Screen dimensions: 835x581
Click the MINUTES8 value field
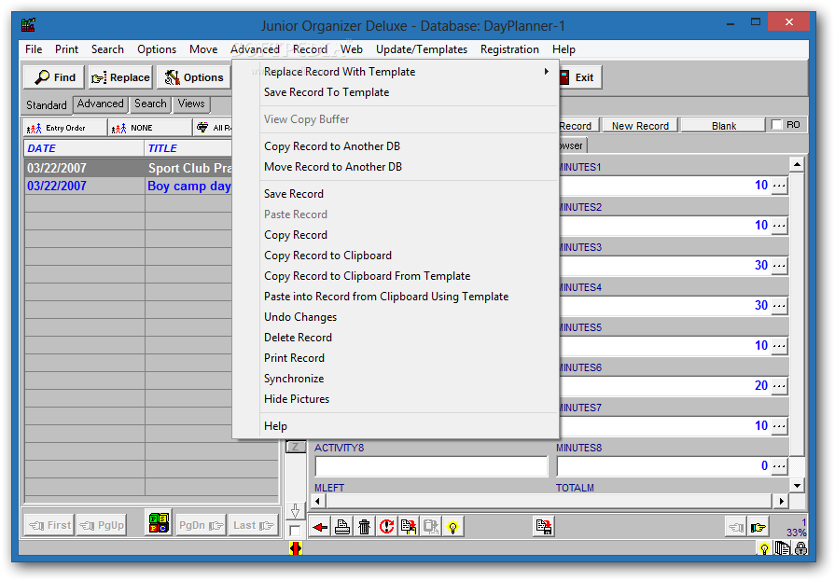coord(663,466)
